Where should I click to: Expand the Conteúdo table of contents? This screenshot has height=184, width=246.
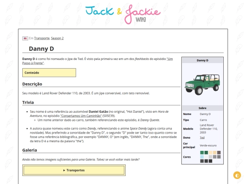pyautogui.click(x=49, y=73)
